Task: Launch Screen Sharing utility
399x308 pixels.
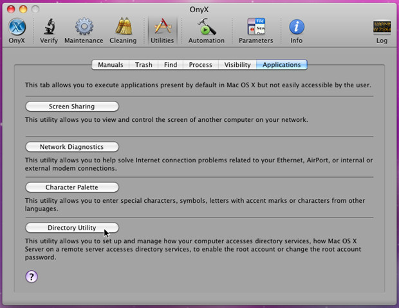Action: click(72, 107)
